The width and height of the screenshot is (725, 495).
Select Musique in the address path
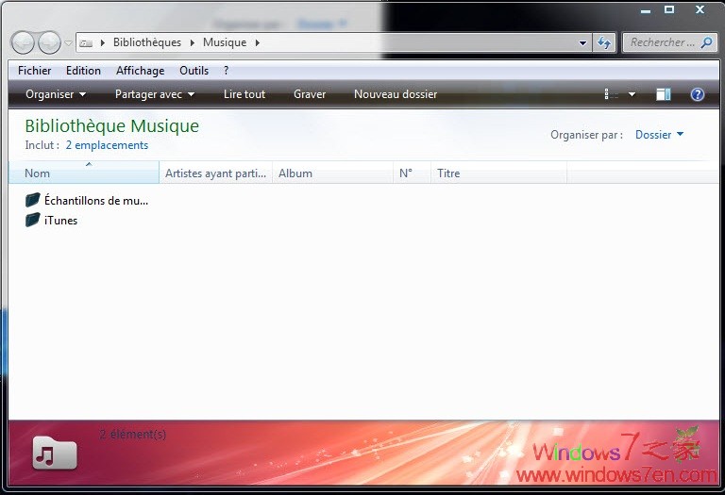(225, 42)
